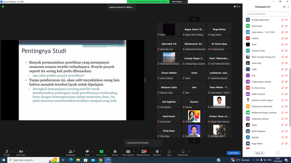The width and height of the screenshot is (291, 163).
Task: Click the green Share Screen icon
Action: click(x=101, y=152)
